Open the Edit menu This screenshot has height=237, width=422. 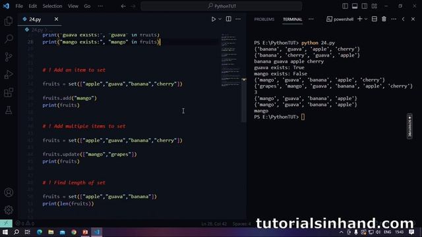click(32, 6)
